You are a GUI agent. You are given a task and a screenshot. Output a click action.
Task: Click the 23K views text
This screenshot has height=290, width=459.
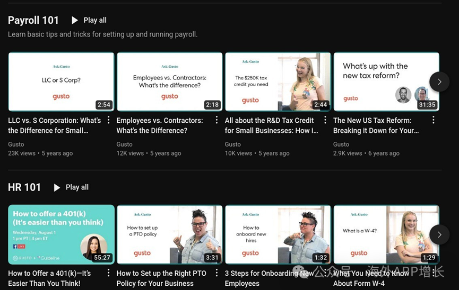click(x=22, y=153)
